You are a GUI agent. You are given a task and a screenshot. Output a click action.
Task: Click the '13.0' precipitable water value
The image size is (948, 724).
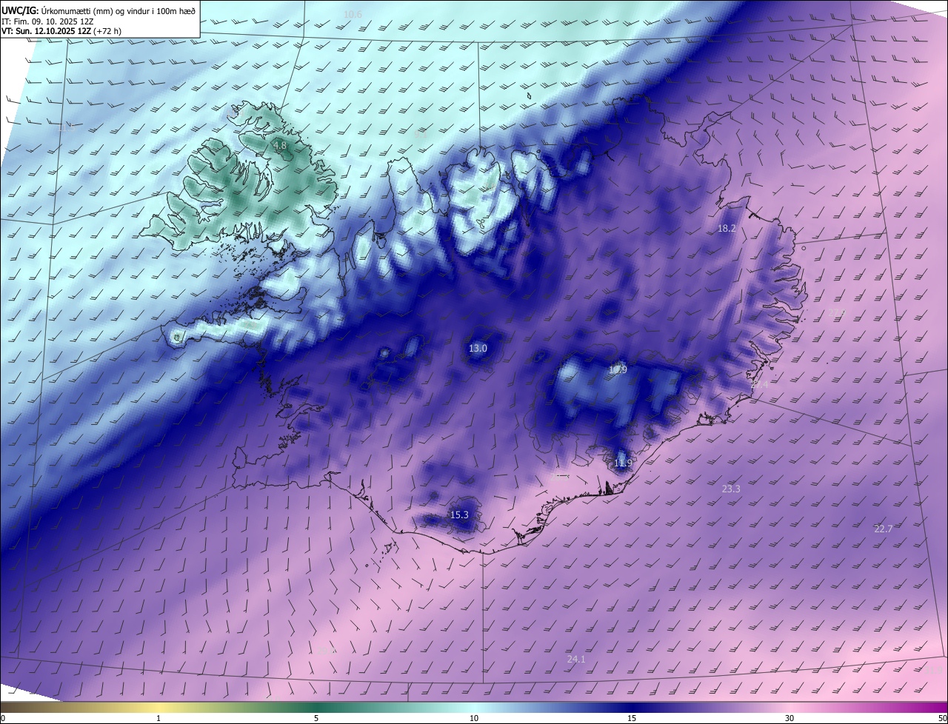(x=478, y=348)
